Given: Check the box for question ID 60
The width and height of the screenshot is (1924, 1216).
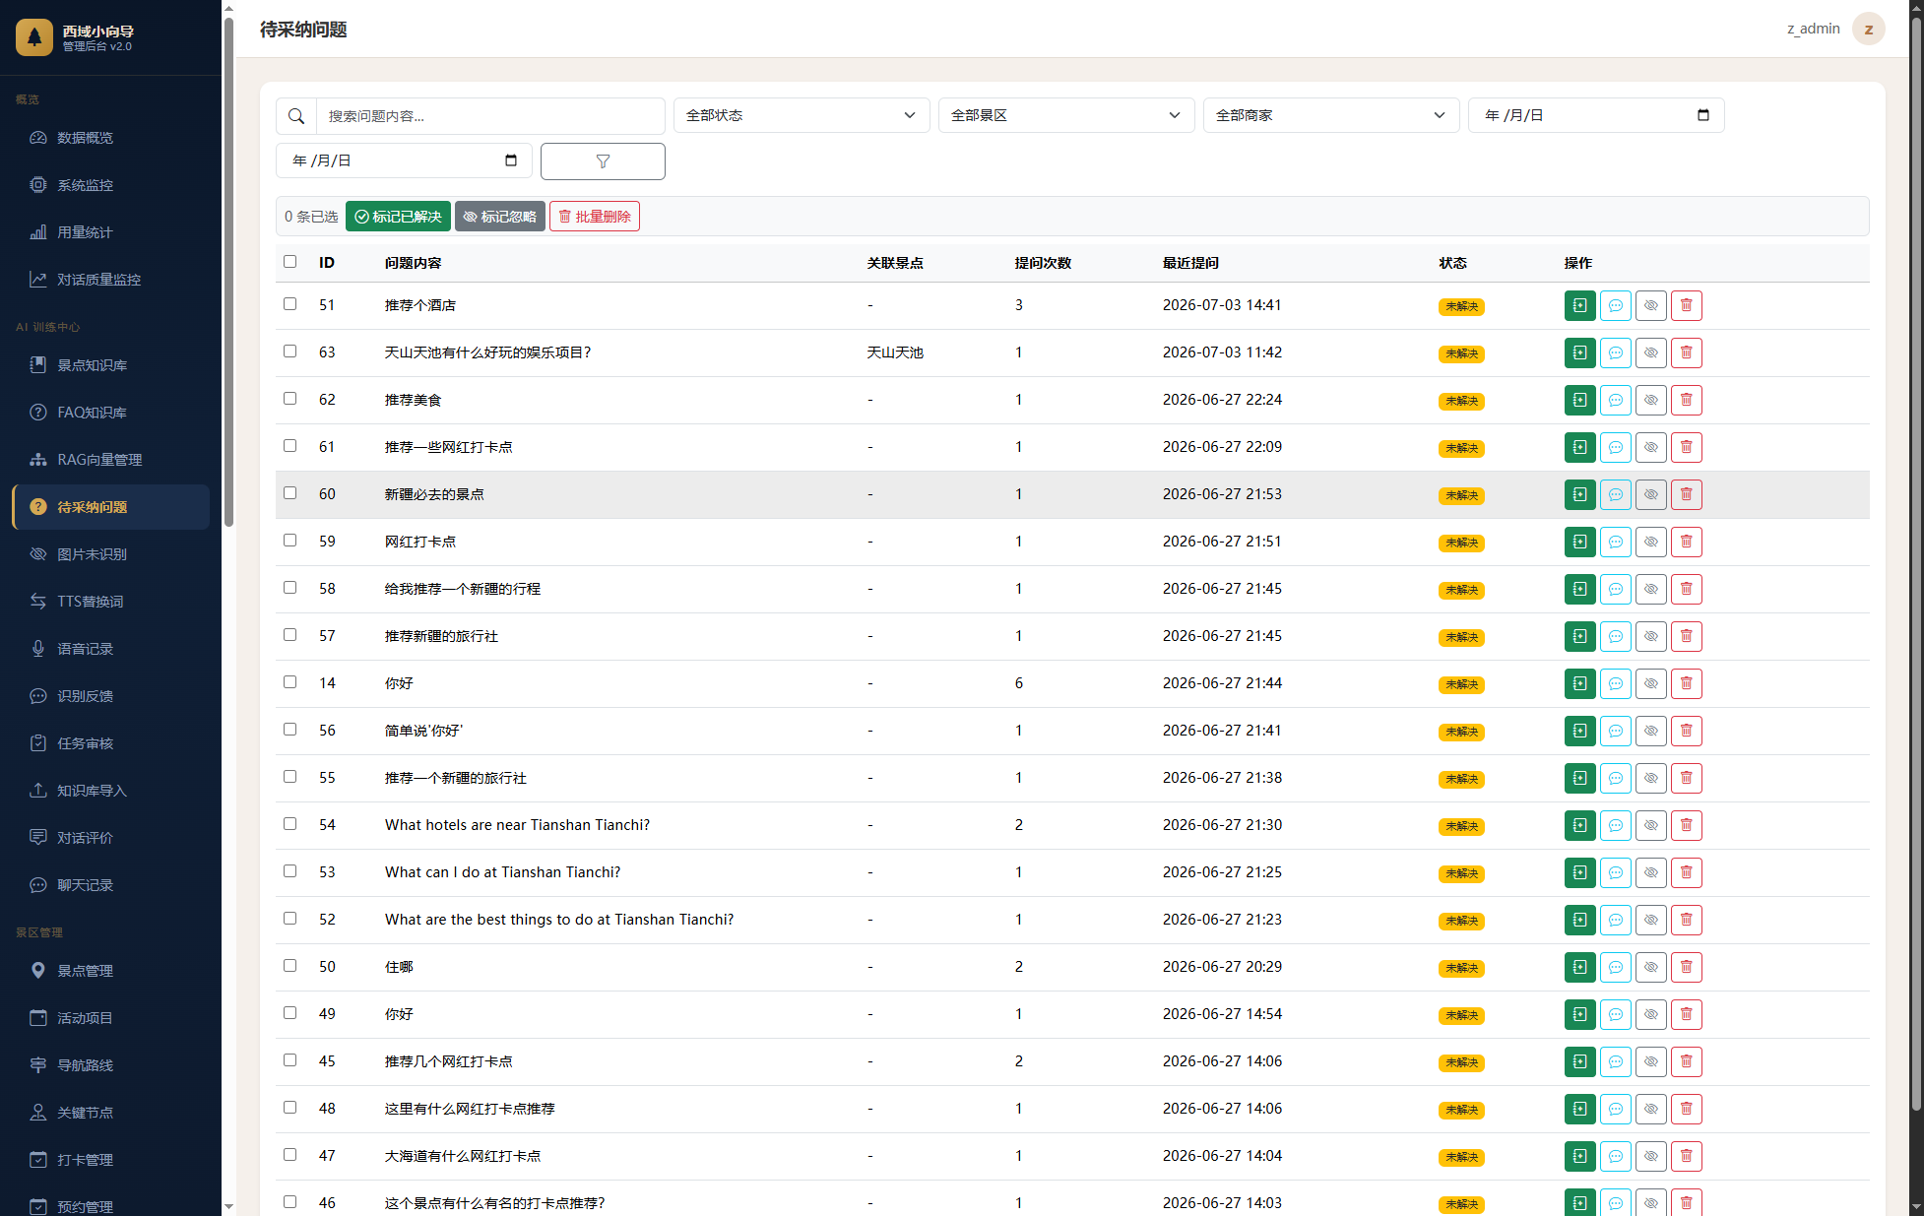Looking at the screenshot, I should (x=289, y=493).
